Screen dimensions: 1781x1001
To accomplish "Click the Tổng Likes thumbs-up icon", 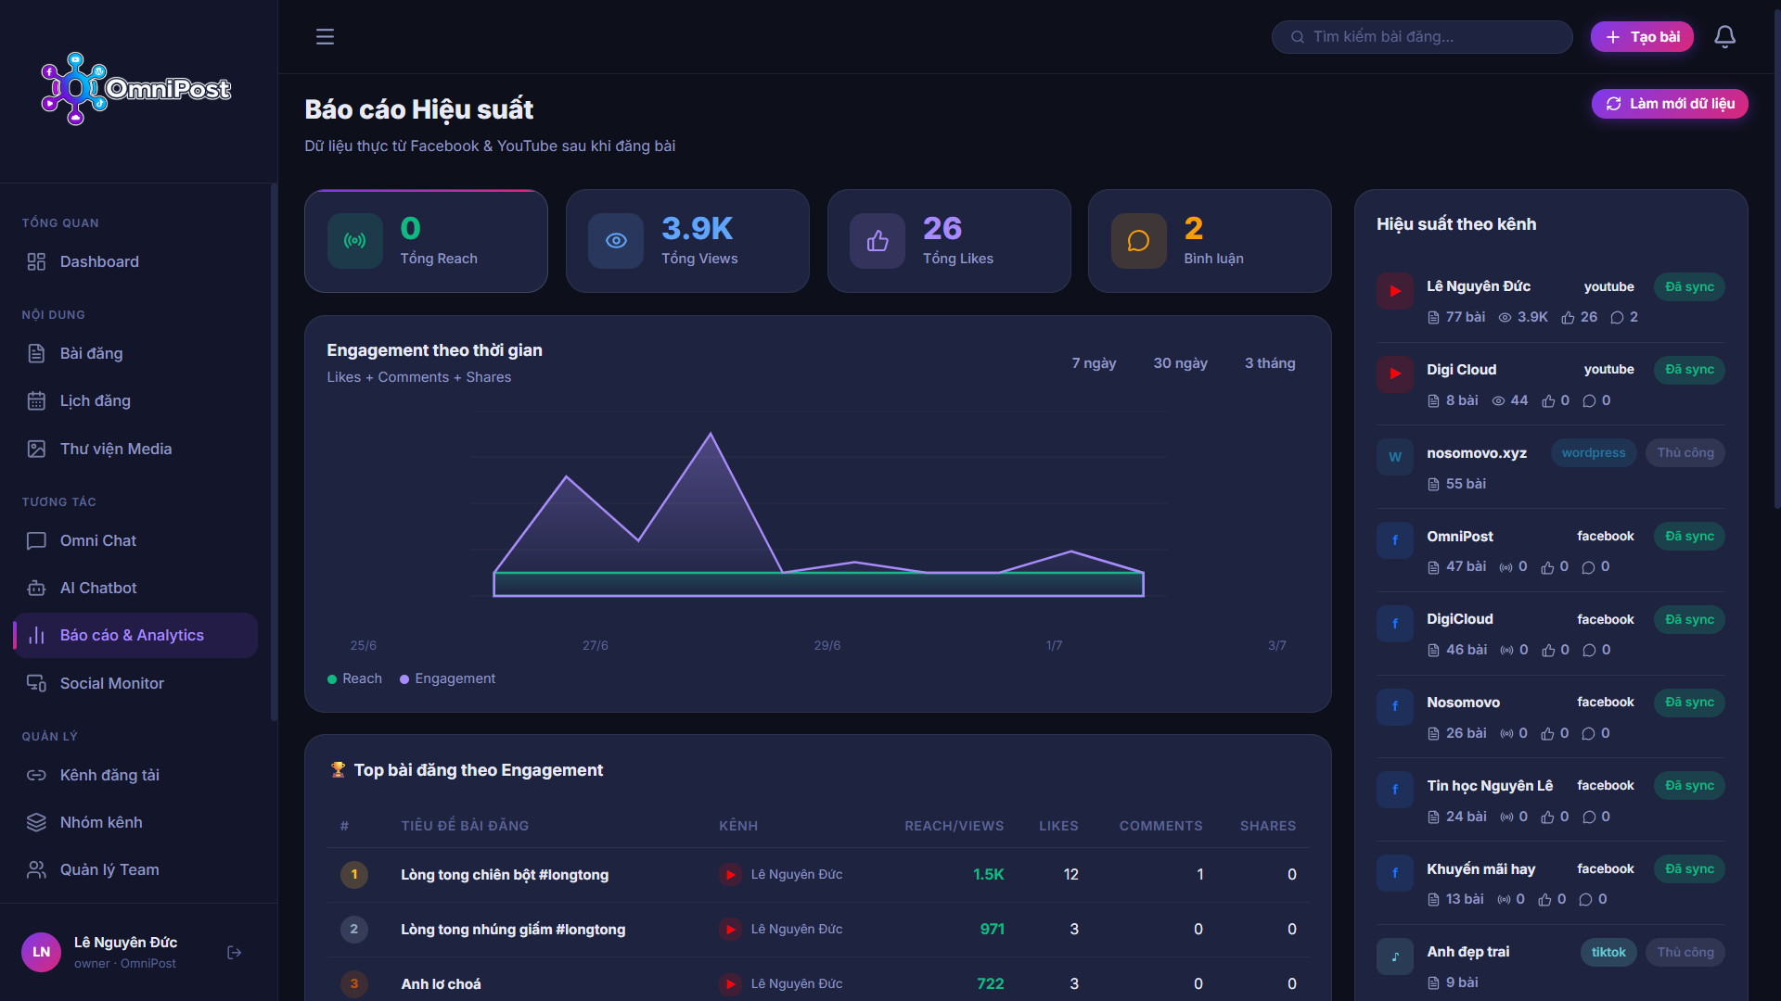I will (x=878, y=241).
